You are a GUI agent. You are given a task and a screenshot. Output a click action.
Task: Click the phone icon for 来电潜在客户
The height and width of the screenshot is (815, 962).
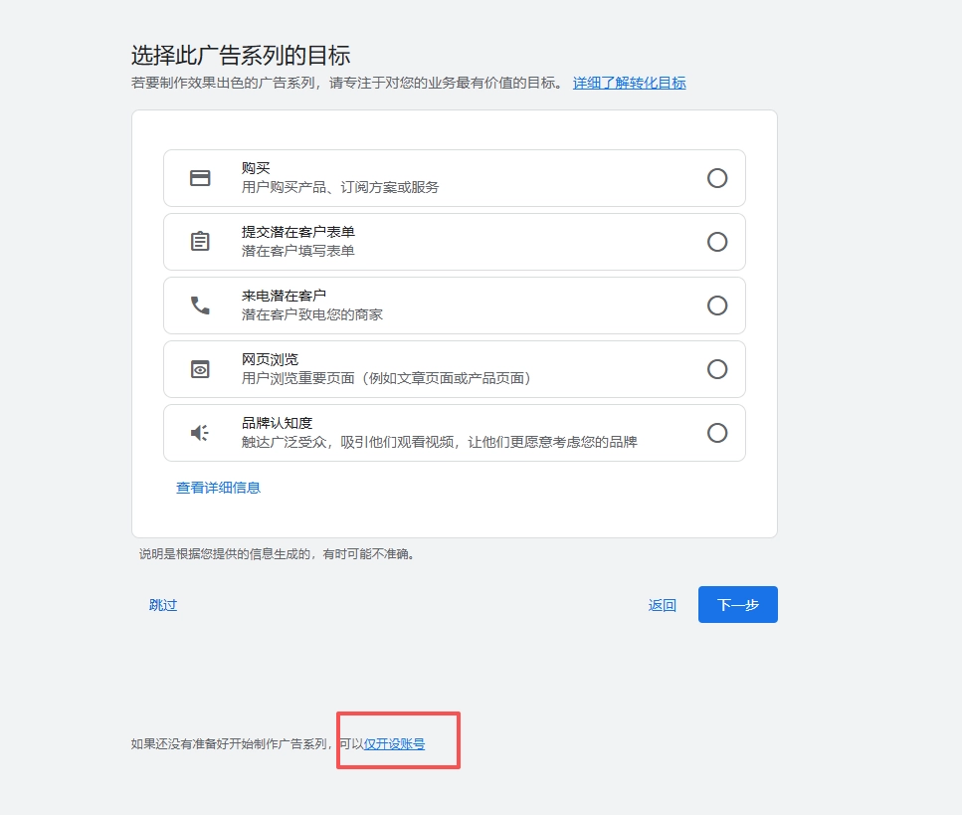(200, 306)
